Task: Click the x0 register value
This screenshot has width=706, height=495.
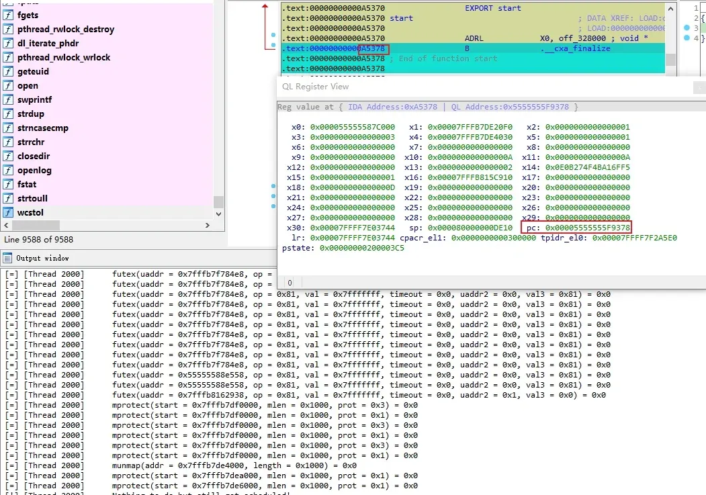Action: click(353, 127)
